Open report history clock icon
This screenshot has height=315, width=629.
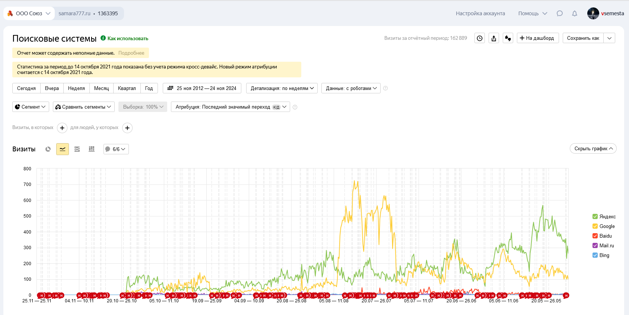(x=480, y=38)
